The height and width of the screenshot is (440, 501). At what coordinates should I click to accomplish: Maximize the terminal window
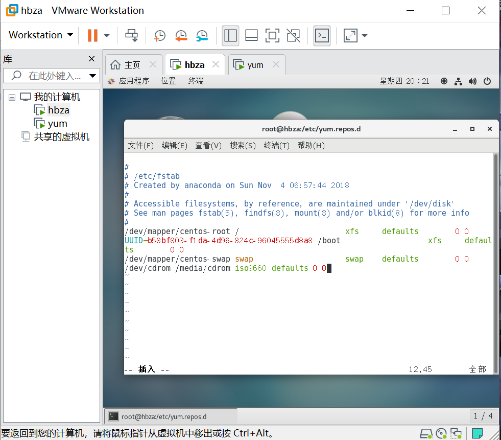point(472,129)
